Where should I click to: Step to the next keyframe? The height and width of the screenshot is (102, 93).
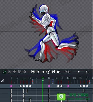(x=53, y=72)
